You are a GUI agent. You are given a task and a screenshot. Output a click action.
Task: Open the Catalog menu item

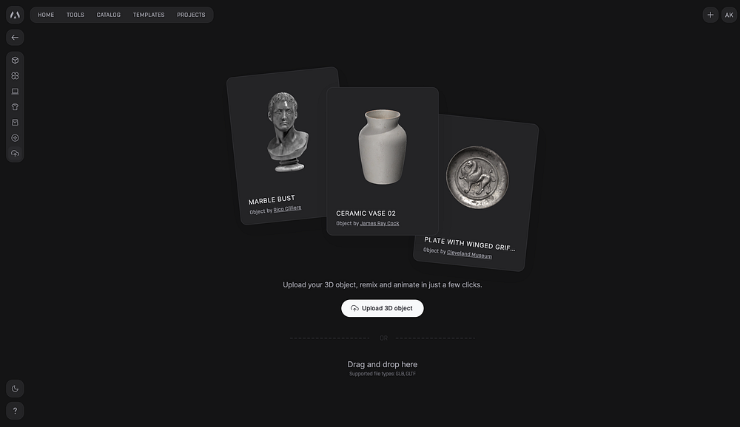[109, 15]
